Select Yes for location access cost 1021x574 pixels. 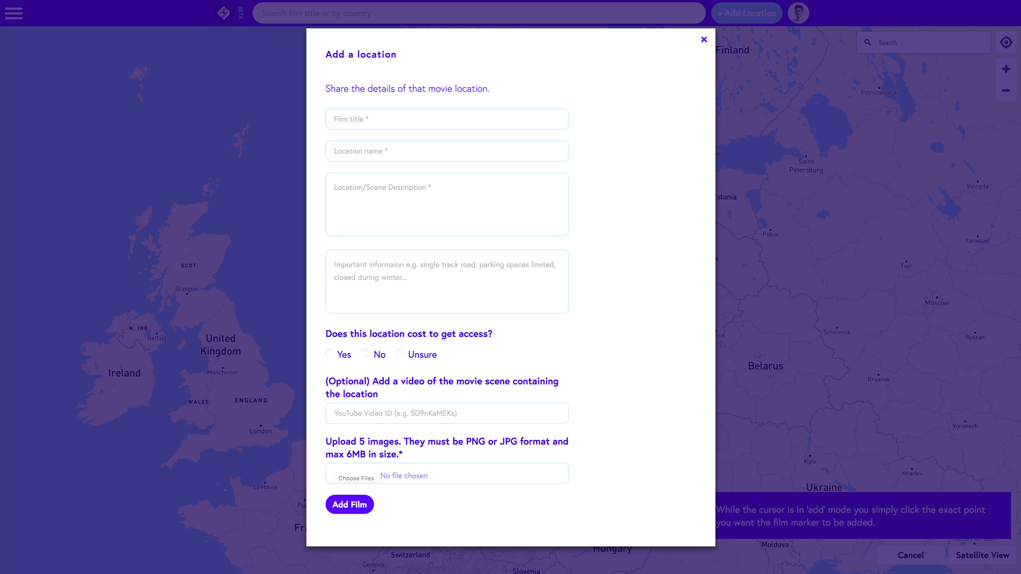(329, 353)
